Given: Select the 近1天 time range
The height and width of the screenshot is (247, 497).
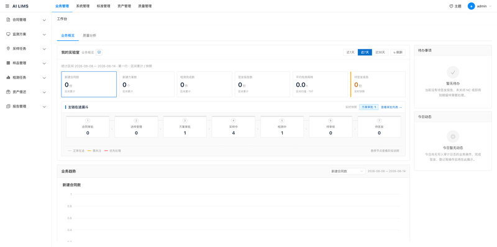Looking at the screenshot, I should tap(350, 53).
